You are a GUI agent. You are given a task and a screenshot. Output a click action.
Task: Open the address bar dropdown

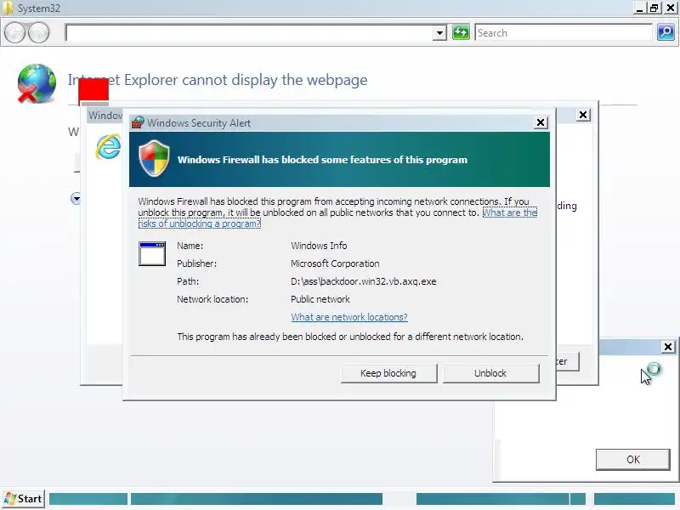pyautogui.click(x=439, y=33)
